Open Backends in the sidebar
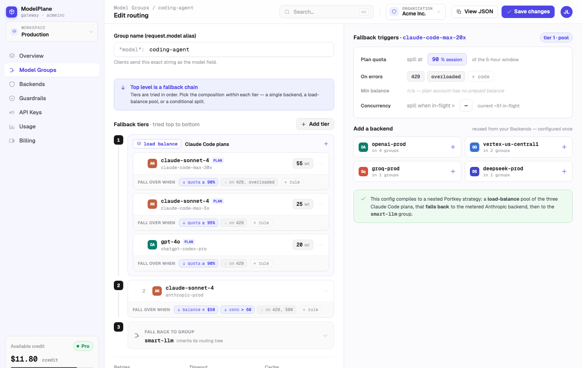Viewport: 582px width, 368px height. tap(52, 84)
